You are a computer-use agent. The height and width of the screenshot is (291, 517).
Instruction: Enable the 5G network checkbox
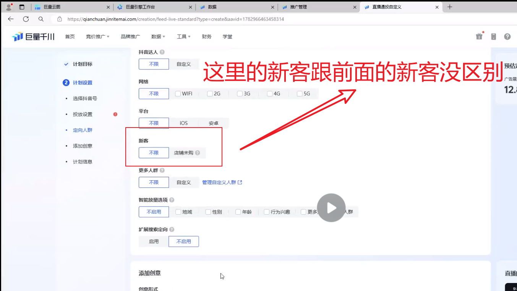pyautogui.click(x=300, y=94)
